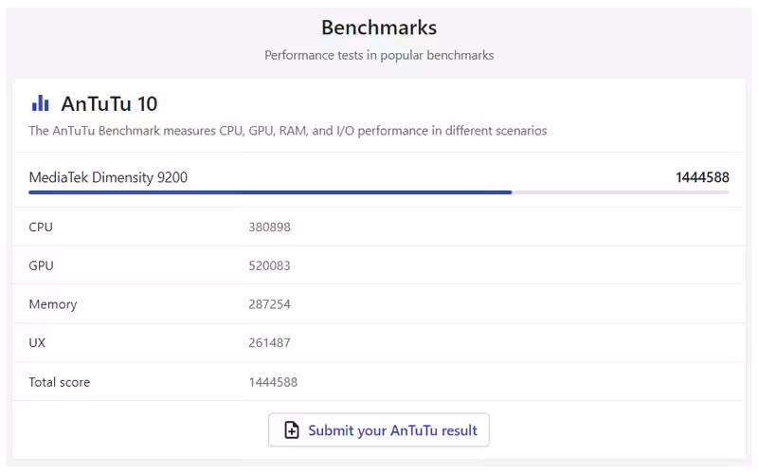This screenshot has width=758, height=474.
Task: Click the blue AnTuTu score progress bar
Action: click(270, 192)
